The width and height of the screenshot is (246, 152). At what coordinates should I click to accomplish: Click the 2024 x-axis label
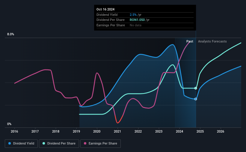pyautogui.click(x=179, y=131)
